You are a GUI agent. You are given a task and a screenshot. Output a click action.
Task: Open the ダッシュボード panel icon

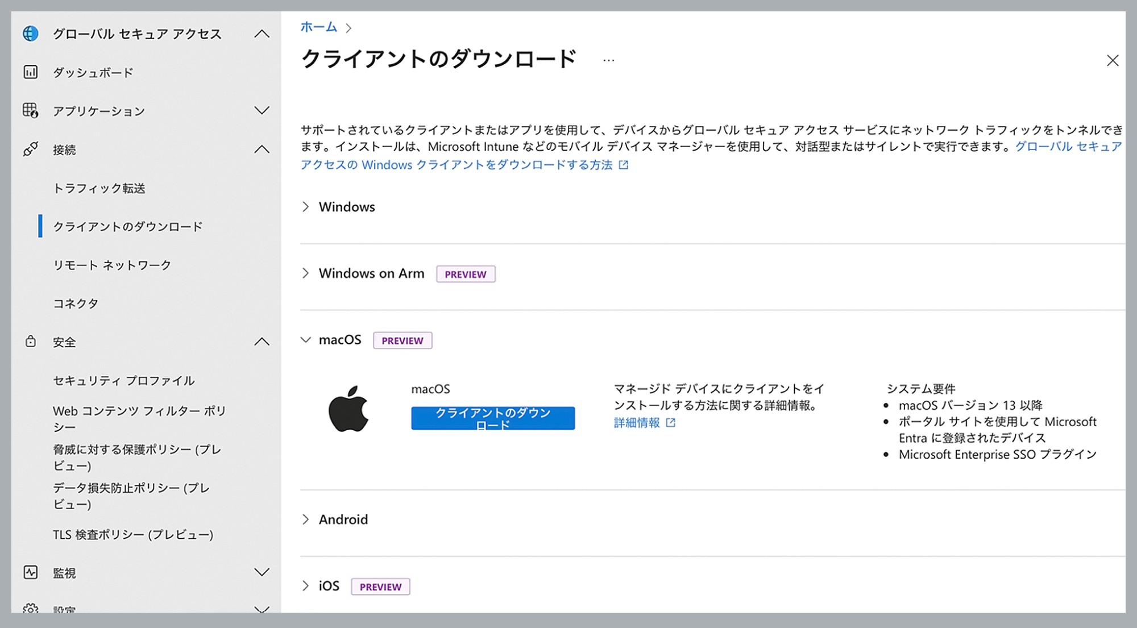tap(30, 72)
